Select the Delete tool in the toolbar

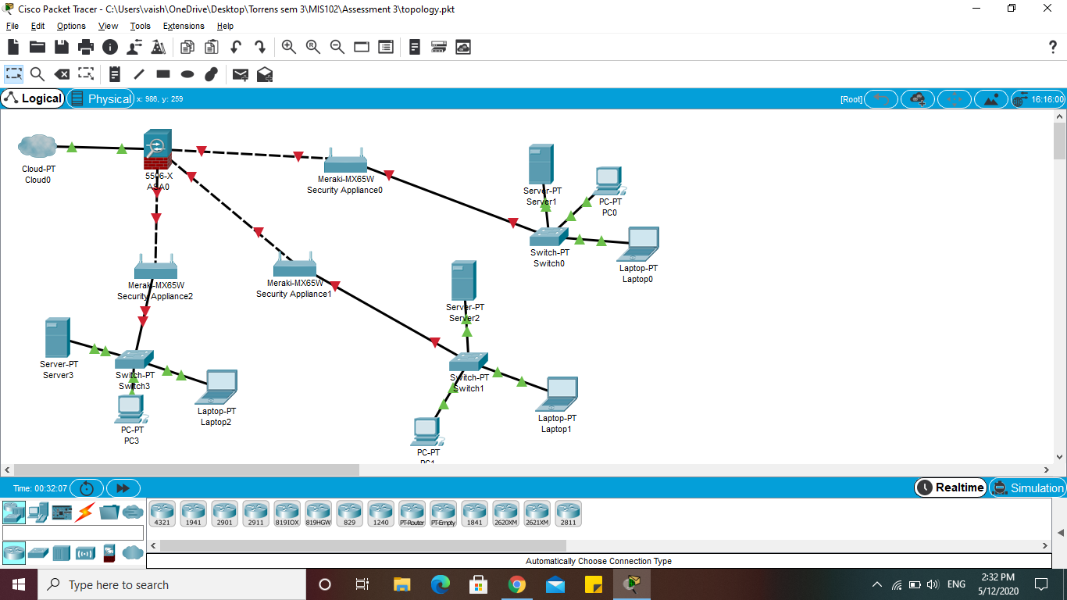coord(62,74)
